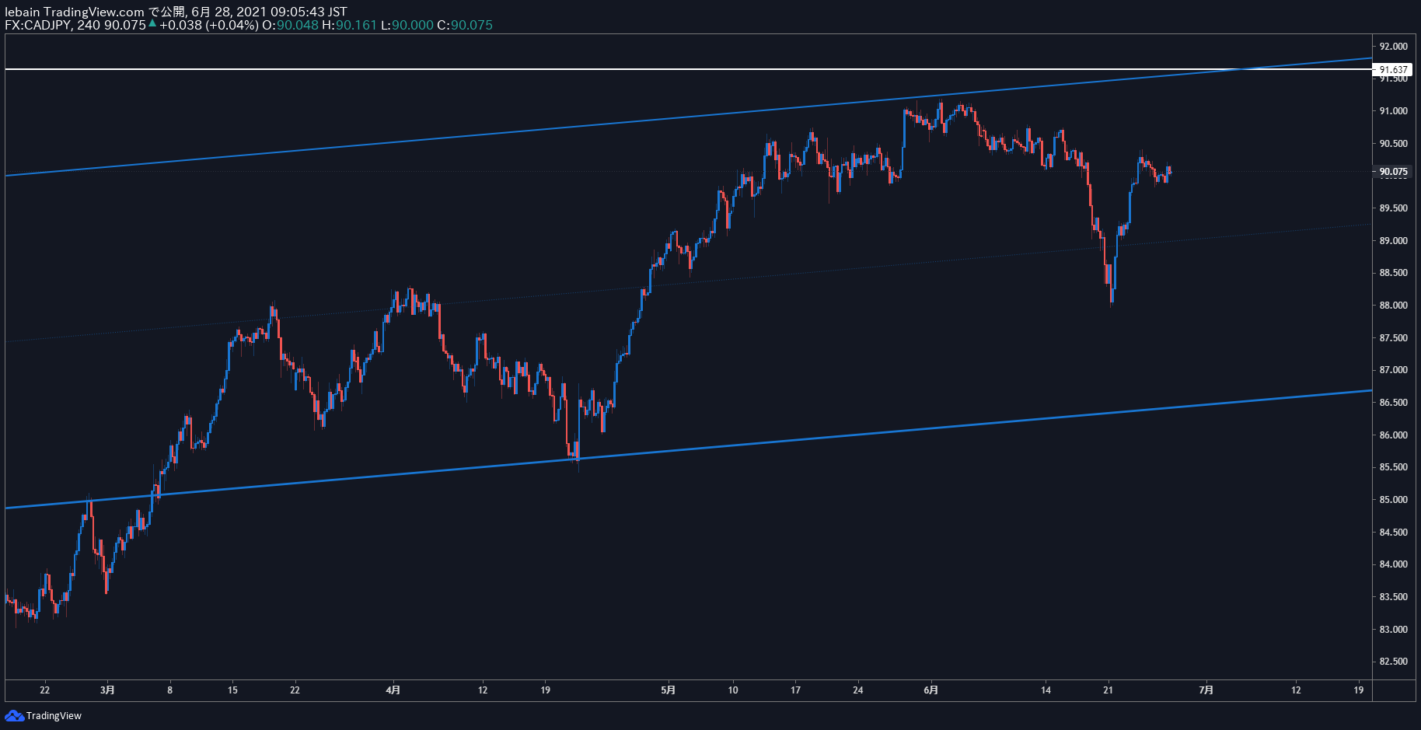Click the 83.500 price axis label
Viewport: 1421px width, 730px height.
click(1393, 597)
